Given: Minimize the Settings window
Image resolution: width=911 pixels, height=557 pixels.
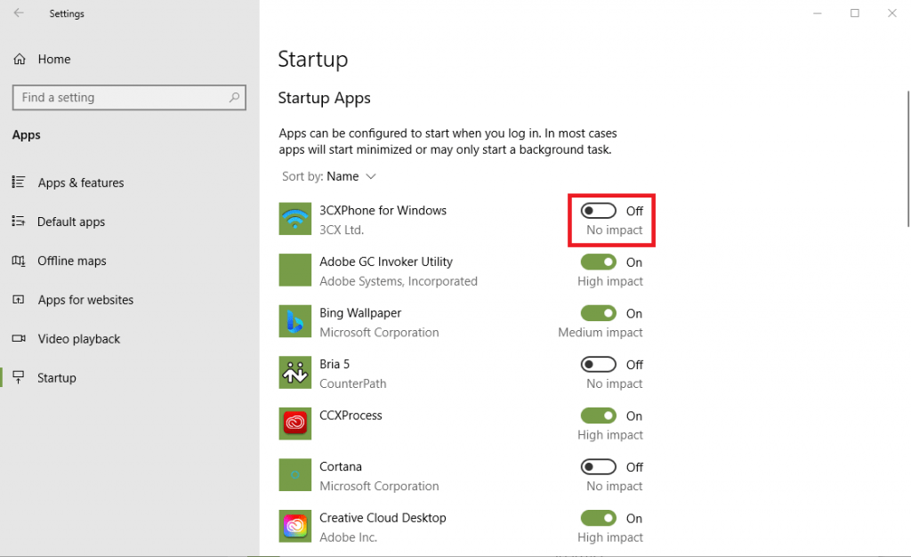Looking at the screenshot, I should pyautogui.click(x=817, y=12).
